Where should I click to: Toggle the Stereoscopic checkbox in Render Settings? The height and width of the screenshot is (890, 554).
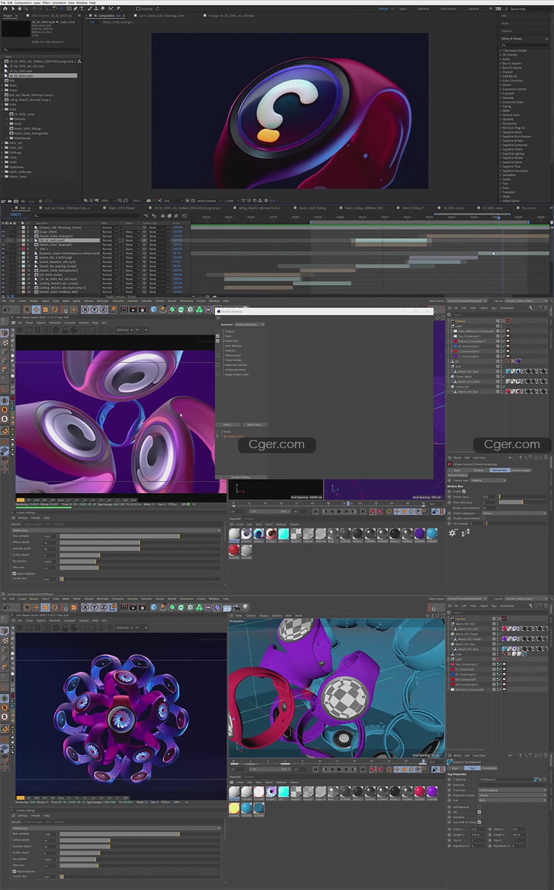click(x=218, y=356)
